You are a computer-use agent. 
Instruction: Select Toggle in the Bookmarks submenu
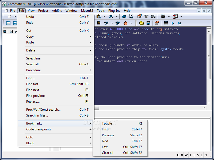[x=120, y=123]
